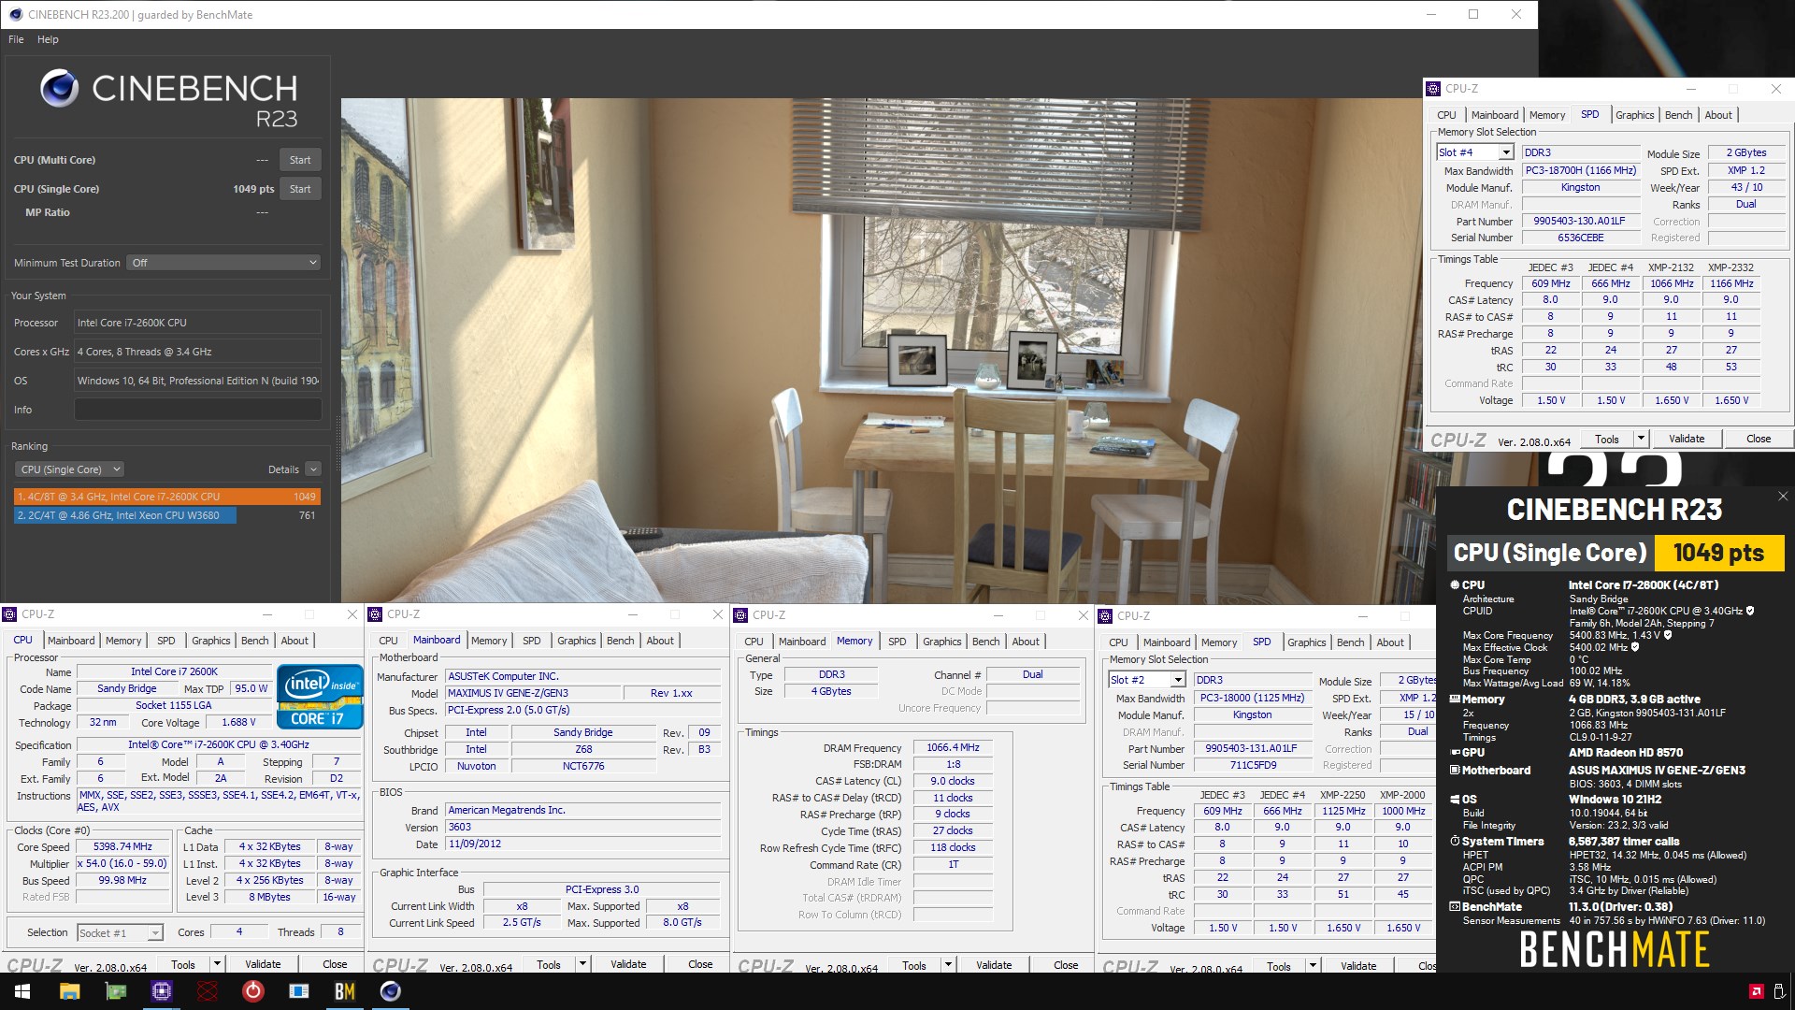Start the CPU (Multi Core) test
1795x1010 pixels.
300,160
